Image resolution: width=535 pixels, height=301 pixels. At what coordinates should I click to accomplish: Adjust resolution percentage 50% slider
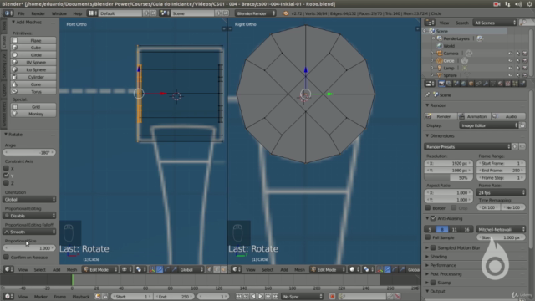click(449, 178)
